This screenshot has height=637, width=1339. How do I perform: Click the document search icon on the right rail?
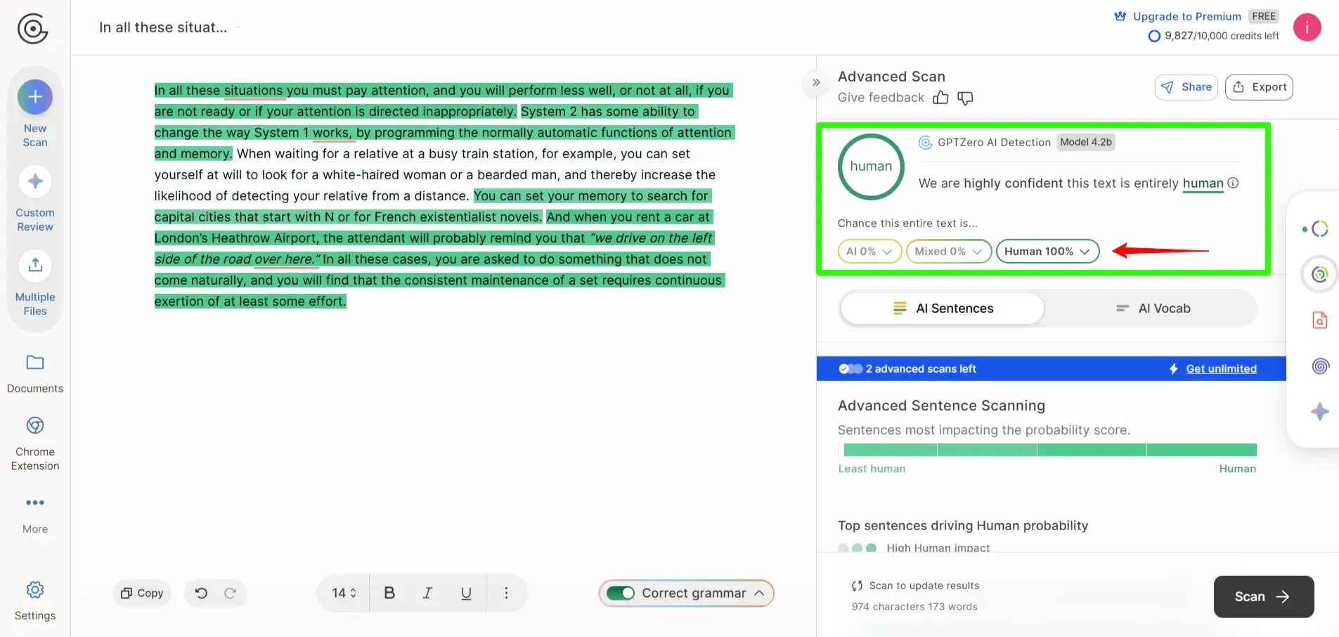point(1320,320)
